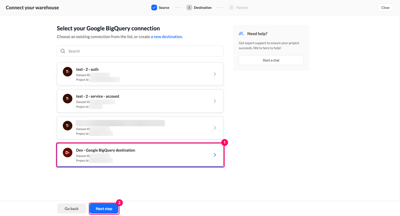Click the search magnifier icon

coord(63,51)
